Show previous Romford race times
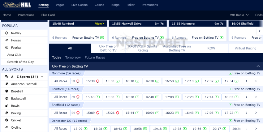Viewport: 263px width, 132px height. point(246,97)
